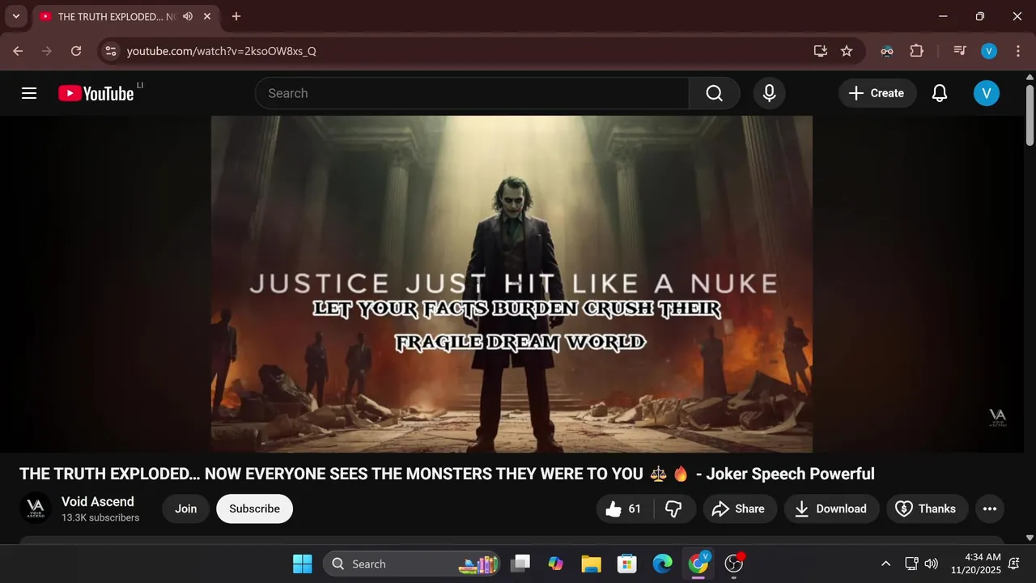
Task: Click the YouTube search magnifier button
Action: [x=714, y=93]
